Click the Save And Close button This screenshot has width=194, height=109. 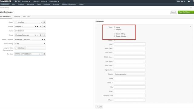pos(185,12)
